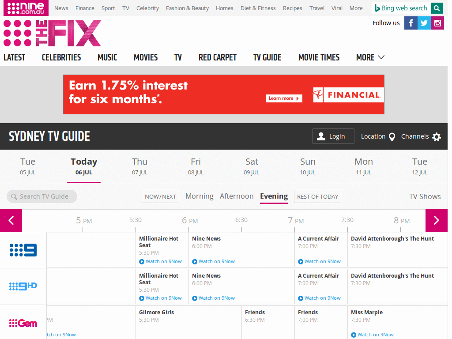Focus the Search TV Guide field

coord(42,196)
